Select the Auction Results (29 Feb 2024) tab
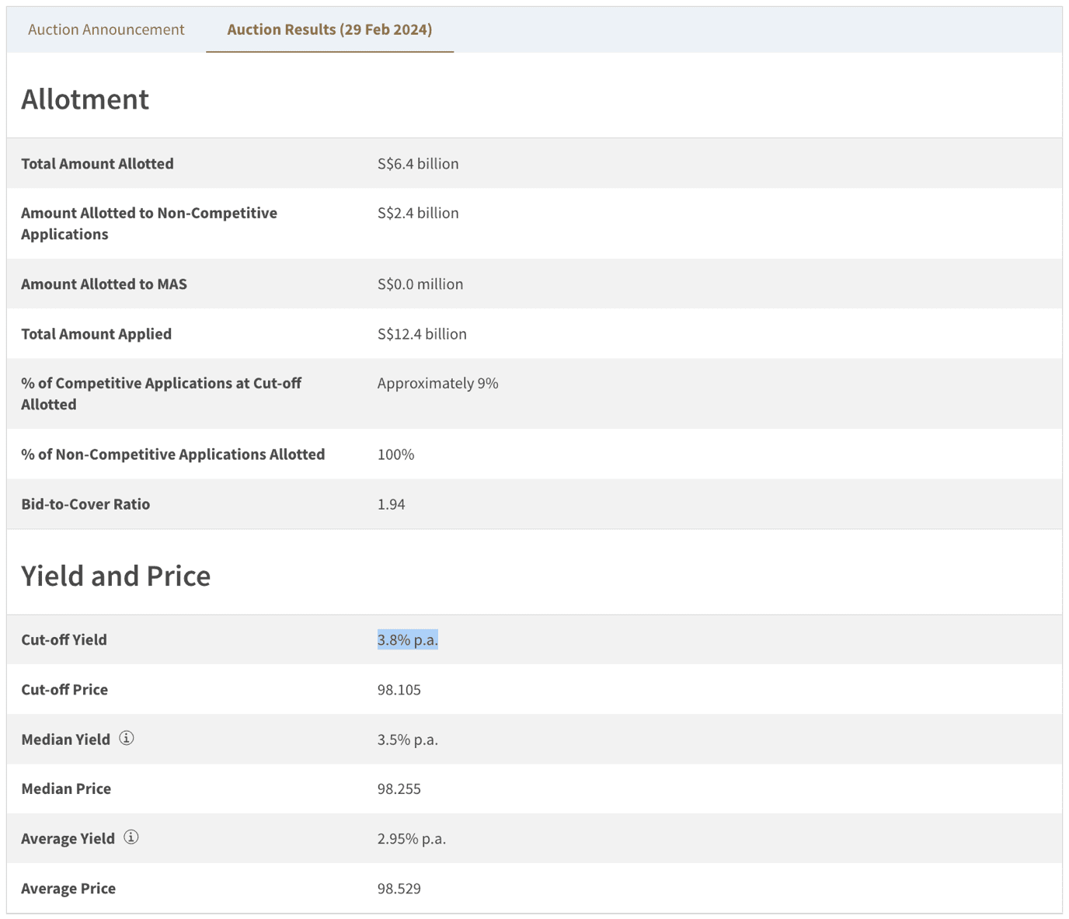Viewport: 1069px width, 919px height. click(329, 30)
